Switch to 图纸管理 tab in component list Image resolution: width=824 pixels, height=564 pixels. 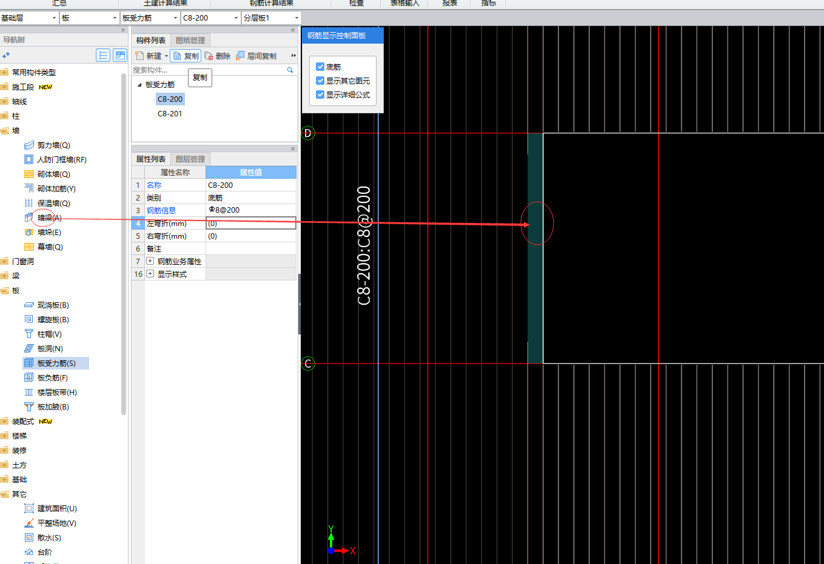190,41
